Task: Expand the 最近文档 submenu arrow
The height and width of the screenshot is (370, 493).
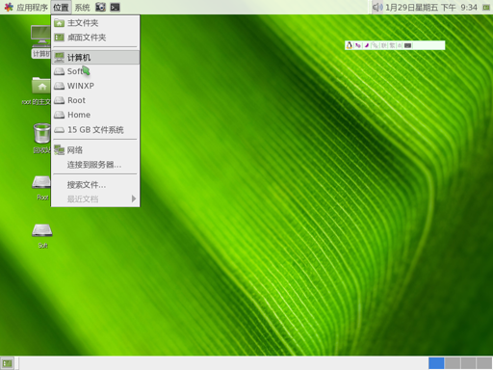Action: coord(134,198)
